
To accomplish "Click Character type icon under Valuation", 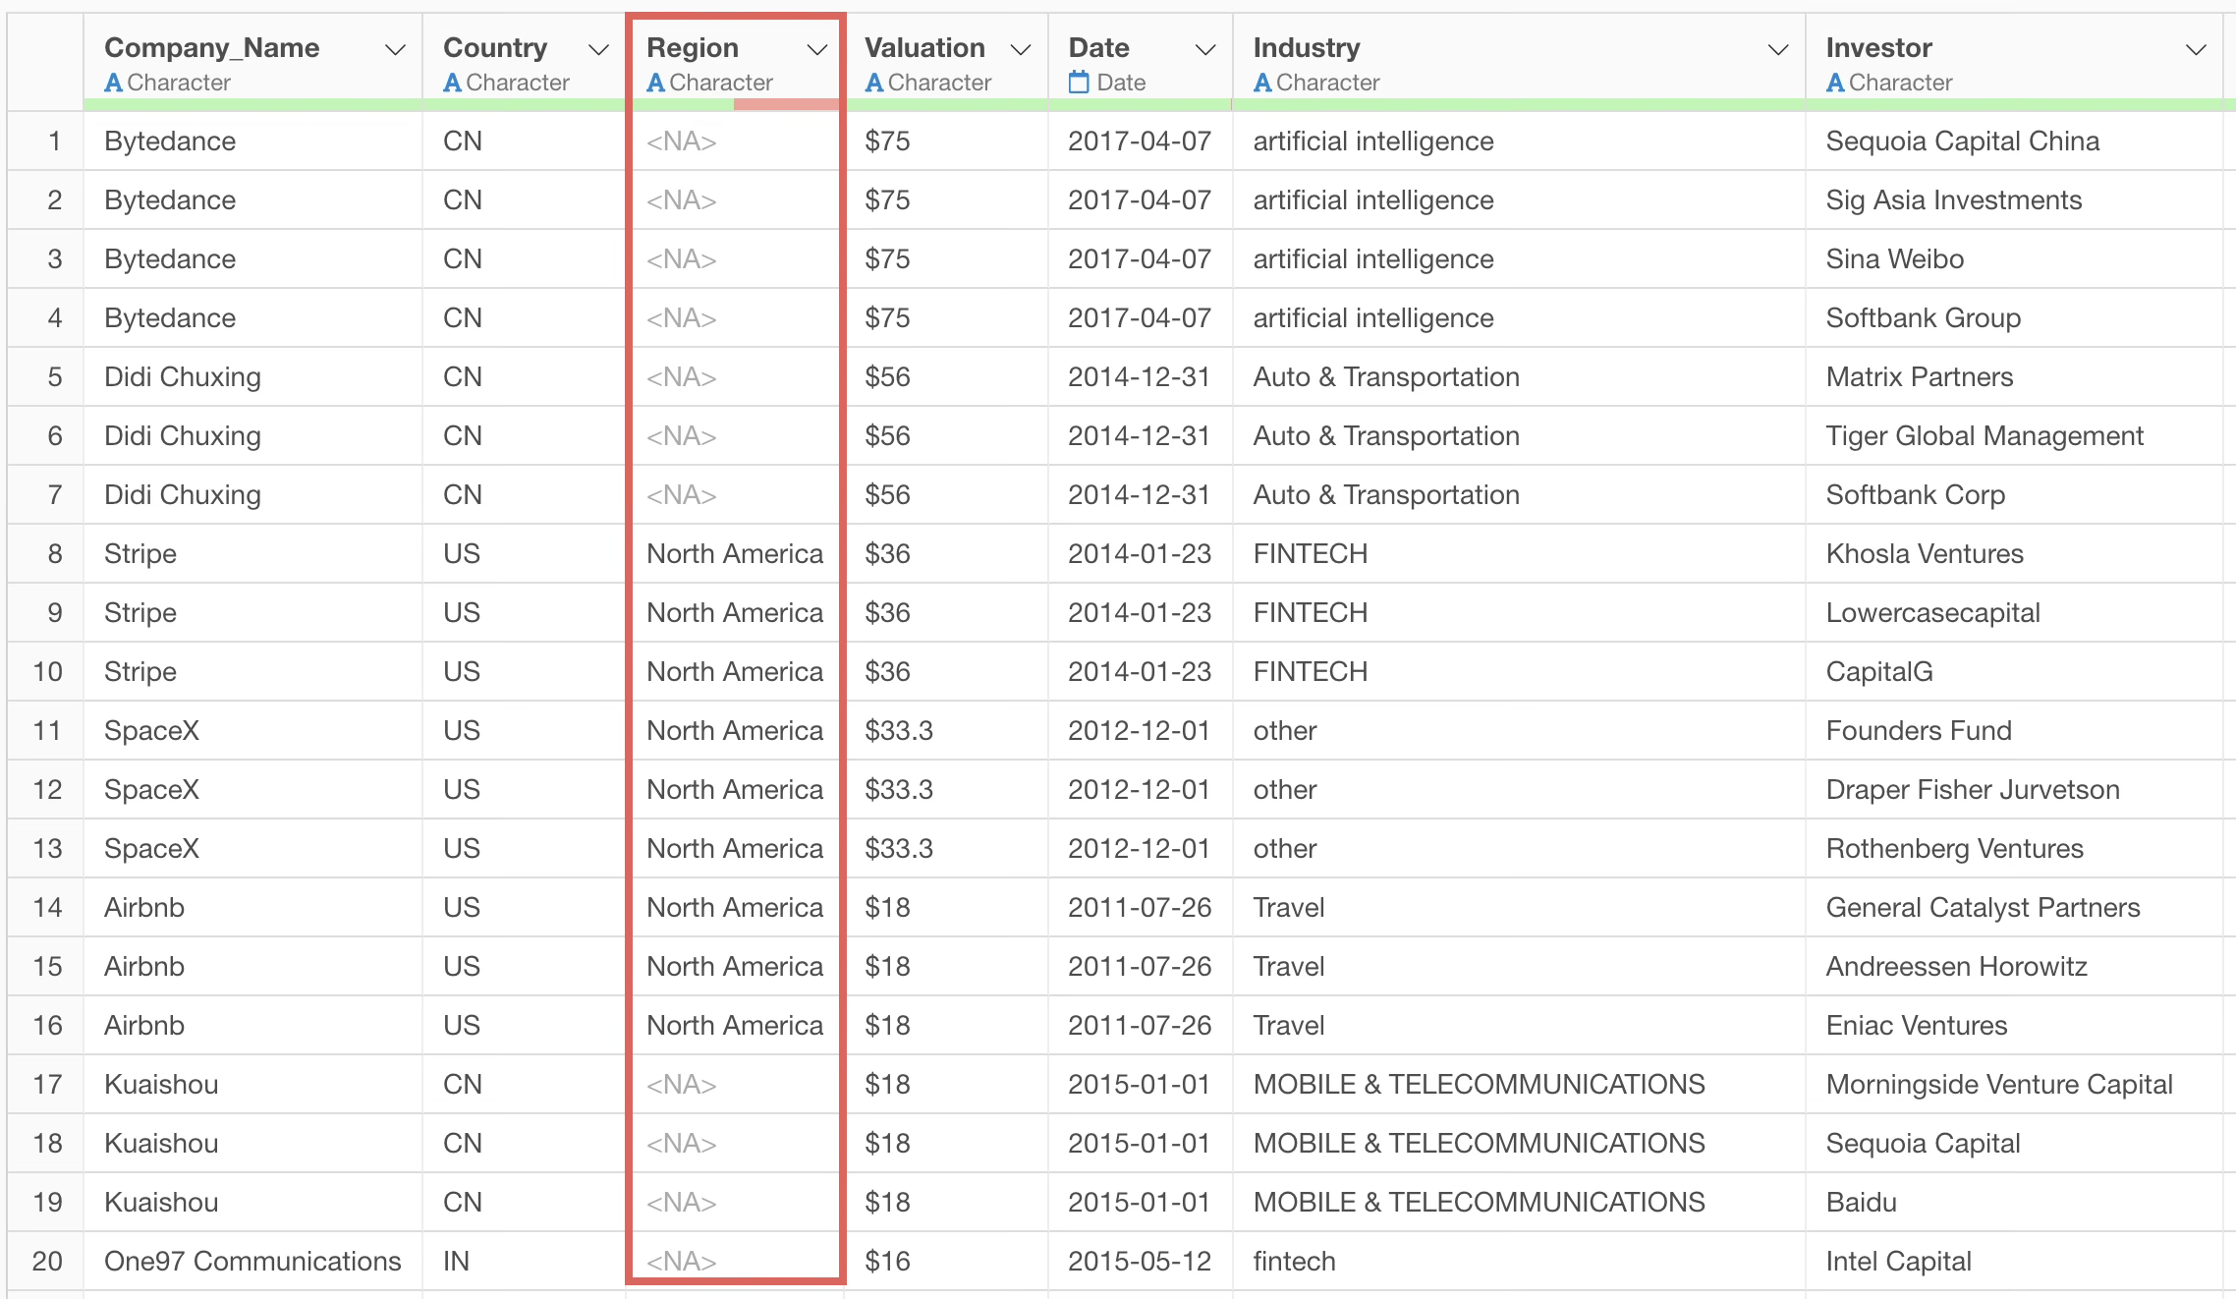I will coord(873,83).
